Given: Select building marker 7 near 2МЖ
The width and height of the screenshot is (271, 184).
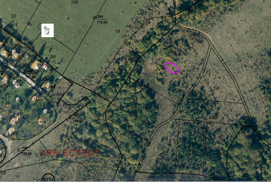Looking at the screenshot, I should [x=10, y=130].
